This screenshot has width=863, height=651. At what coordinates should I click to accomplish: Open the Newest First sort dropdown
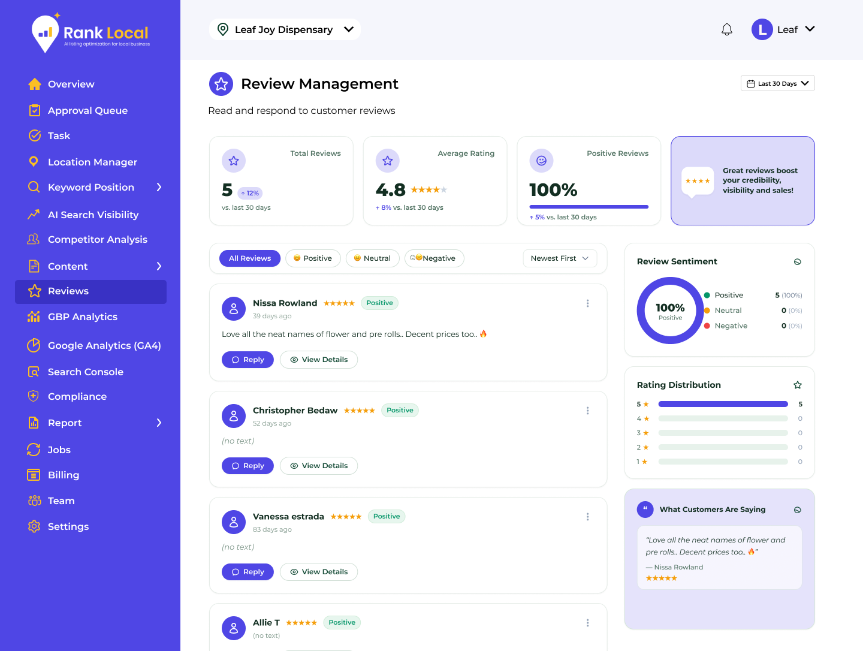tap(560, 258)
